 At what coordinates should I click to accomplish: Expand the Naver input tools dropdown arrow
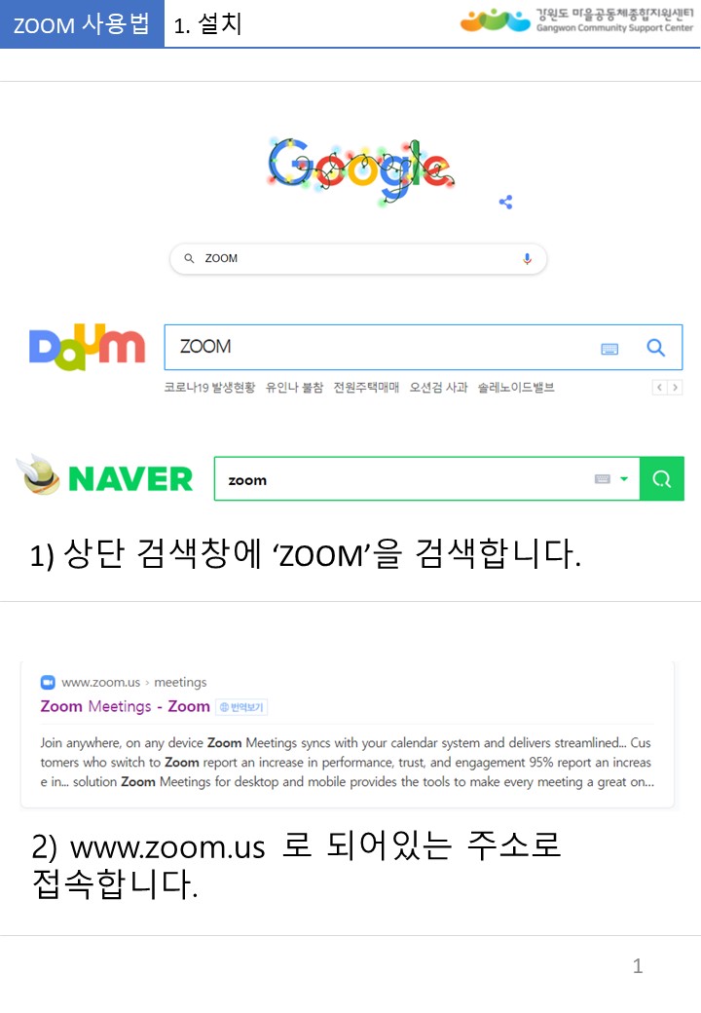coord(624,478)
